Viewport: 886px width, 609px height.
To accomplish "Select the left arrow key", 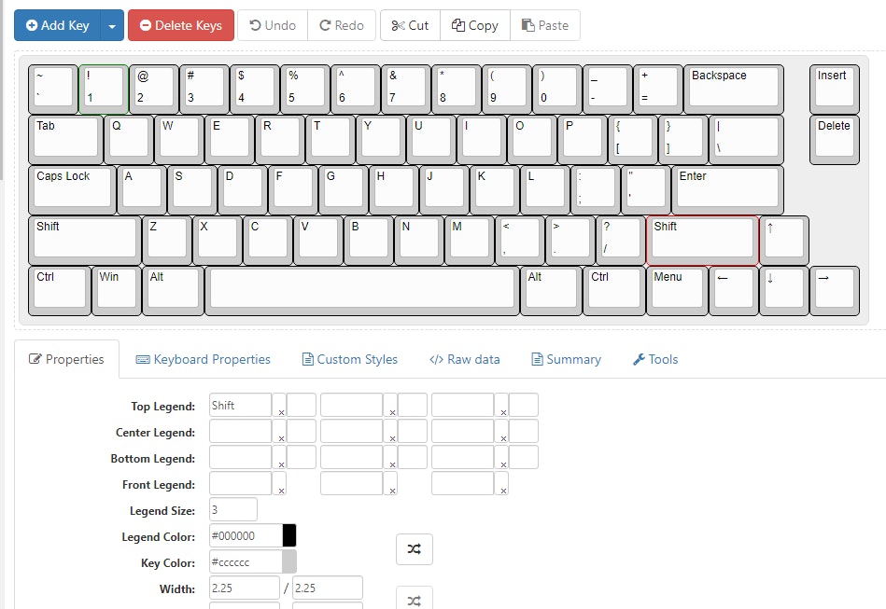I will pyautogui.click(x=732, y=289).
